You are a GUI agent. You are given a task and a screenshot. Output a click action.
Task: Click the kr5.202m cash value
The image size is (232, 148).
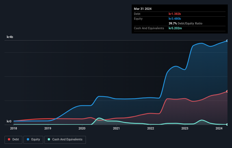(x=175, y=28)
